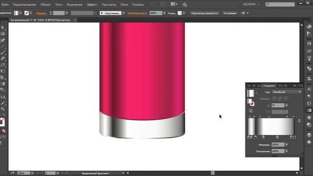Click the stroke swatch in Gradient panel
This screenshot has width=313, height=176.
pyautogui.click(x=252, y=104)
